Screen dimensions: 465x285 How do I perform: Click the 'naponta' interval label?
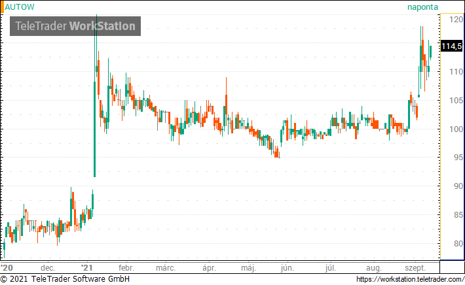pos(422,7)
